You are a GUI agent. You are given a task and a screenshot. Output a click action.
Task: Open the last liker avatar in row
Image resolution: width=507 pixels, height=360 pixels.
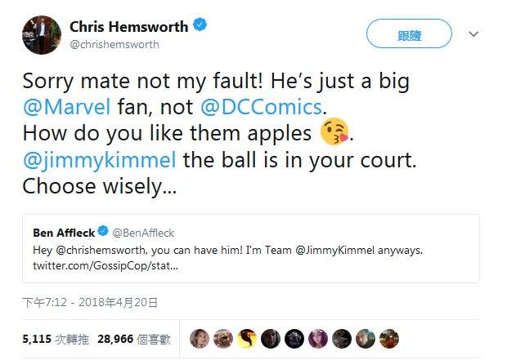click(x=389, y=339)
